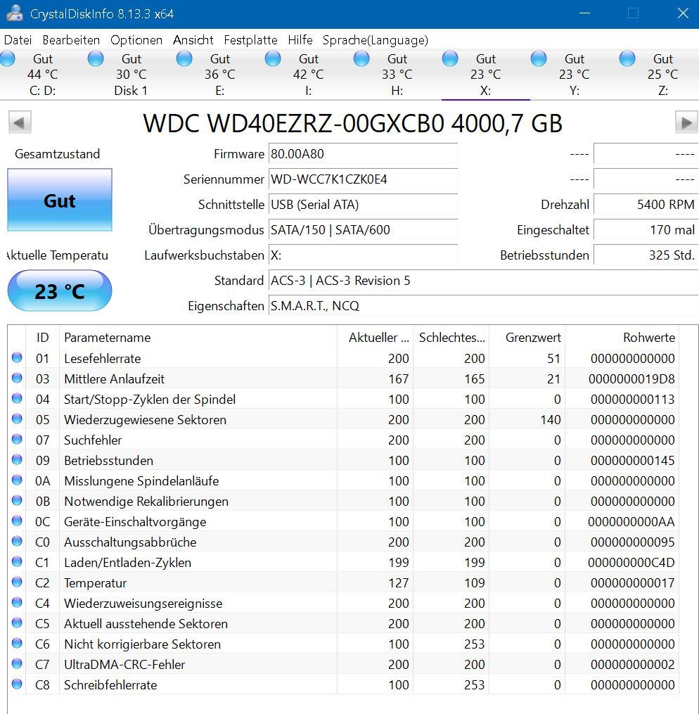The image size is (699, 714).
Task: Click status icon for Notwendige Rekalibrierungen
Action: 17,500
